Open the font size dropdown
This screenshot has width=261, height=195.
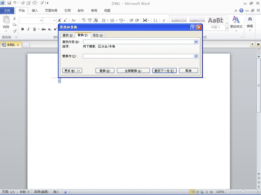pyautogui.click(x=55, y=20)
